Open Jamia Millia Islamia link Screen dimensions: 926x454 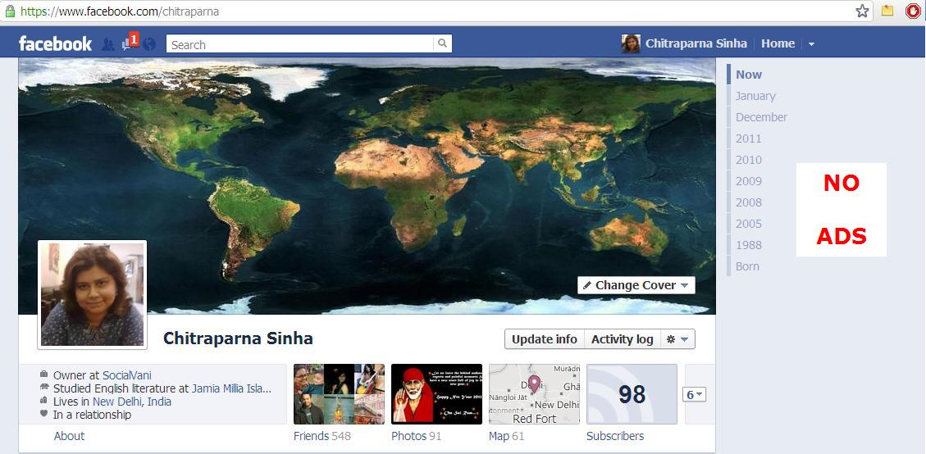coord(231,388)
